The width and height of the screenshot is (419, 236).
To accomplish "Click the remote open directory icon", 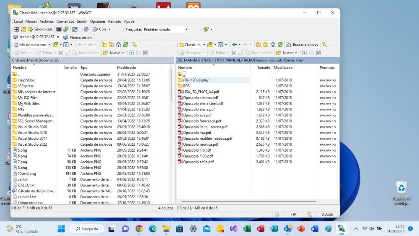I will click(210, 45).
